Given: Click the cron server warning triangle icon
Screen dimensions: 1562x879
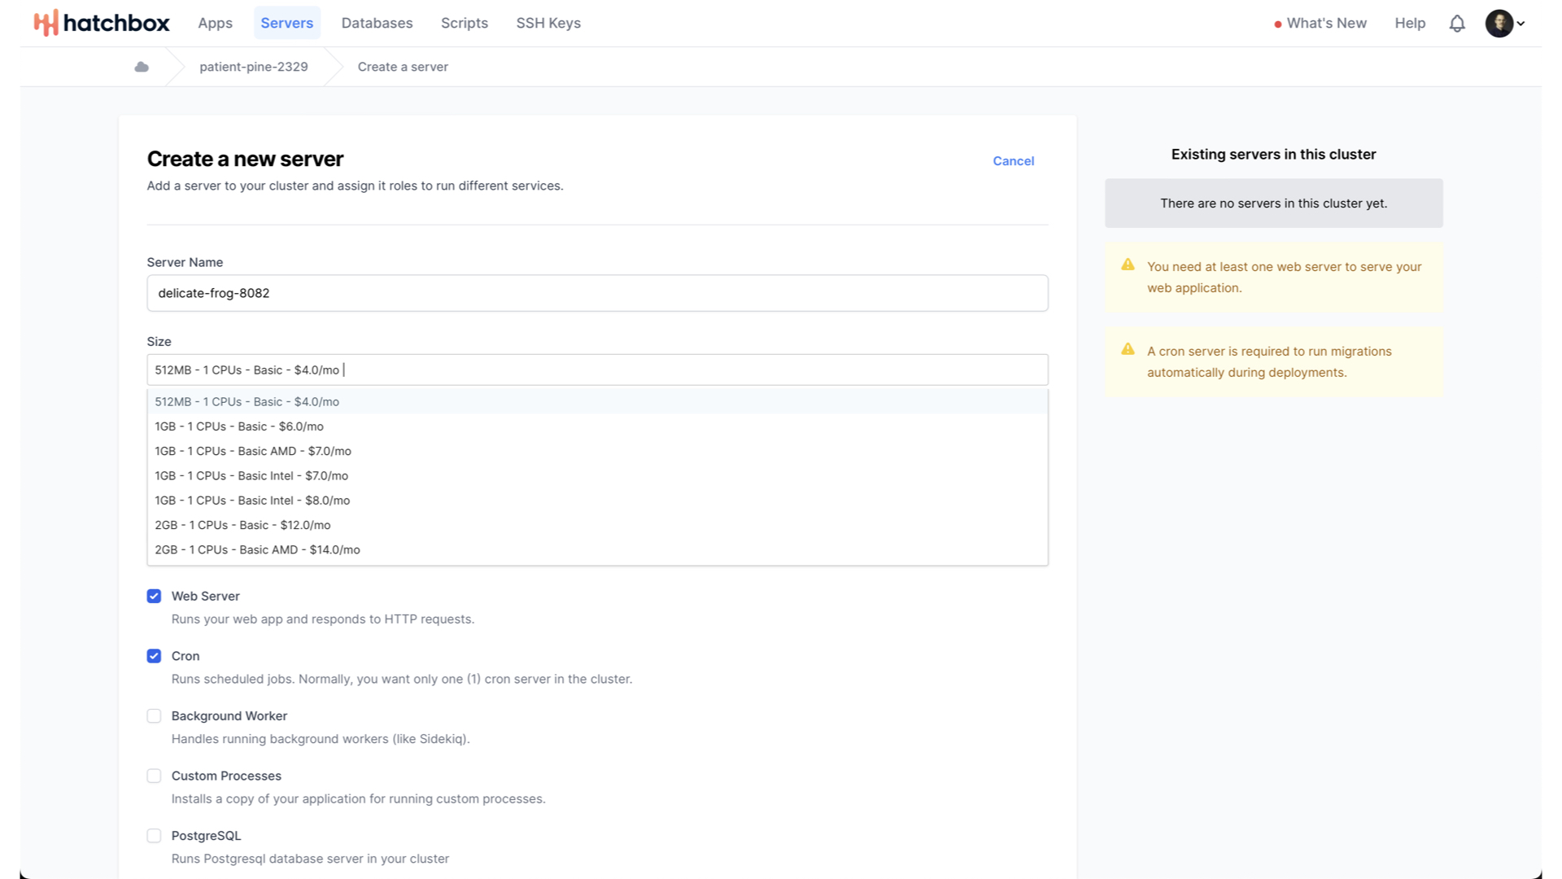Looking at the screenshot, I should pos(1128,349).
